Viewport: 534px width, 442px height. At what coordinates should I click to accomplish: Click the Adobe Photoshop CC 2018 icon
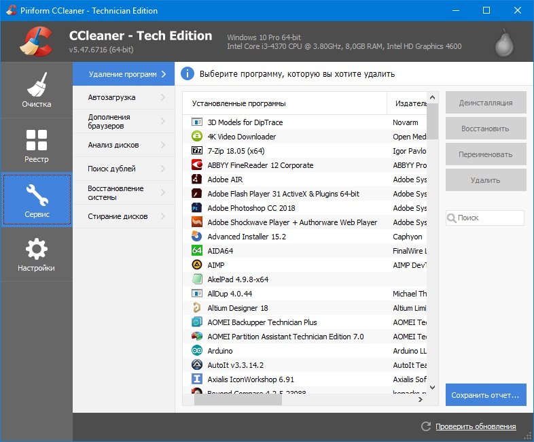point(197,208)
